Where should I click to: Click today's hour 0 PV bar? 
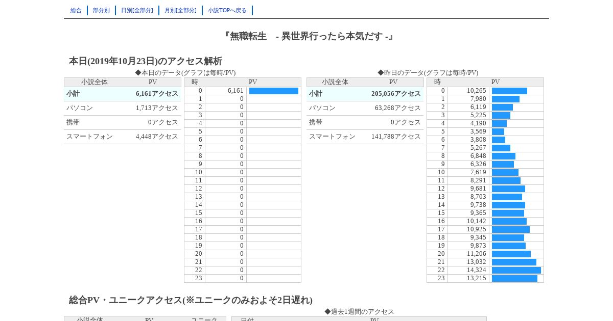(274, 91)
